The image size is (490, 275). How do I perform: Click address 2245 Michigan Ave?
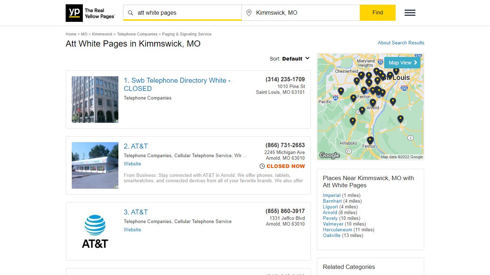(284, 153)
